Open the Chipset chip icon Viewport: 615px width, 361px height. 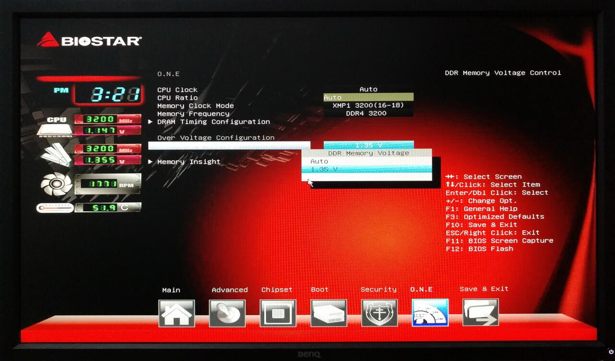pos(278,313)
